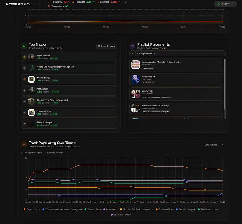Click the Listeners headphones icon
The width and height of the screenshot is (242, 224).
(x=98, y=2)
